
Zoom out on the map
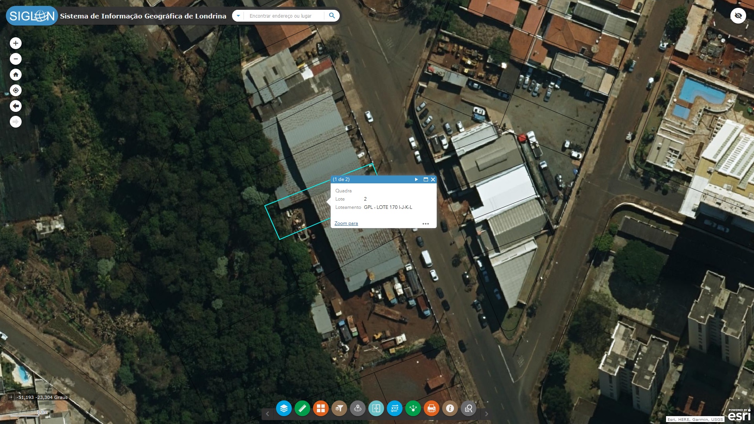coord(16,59)
